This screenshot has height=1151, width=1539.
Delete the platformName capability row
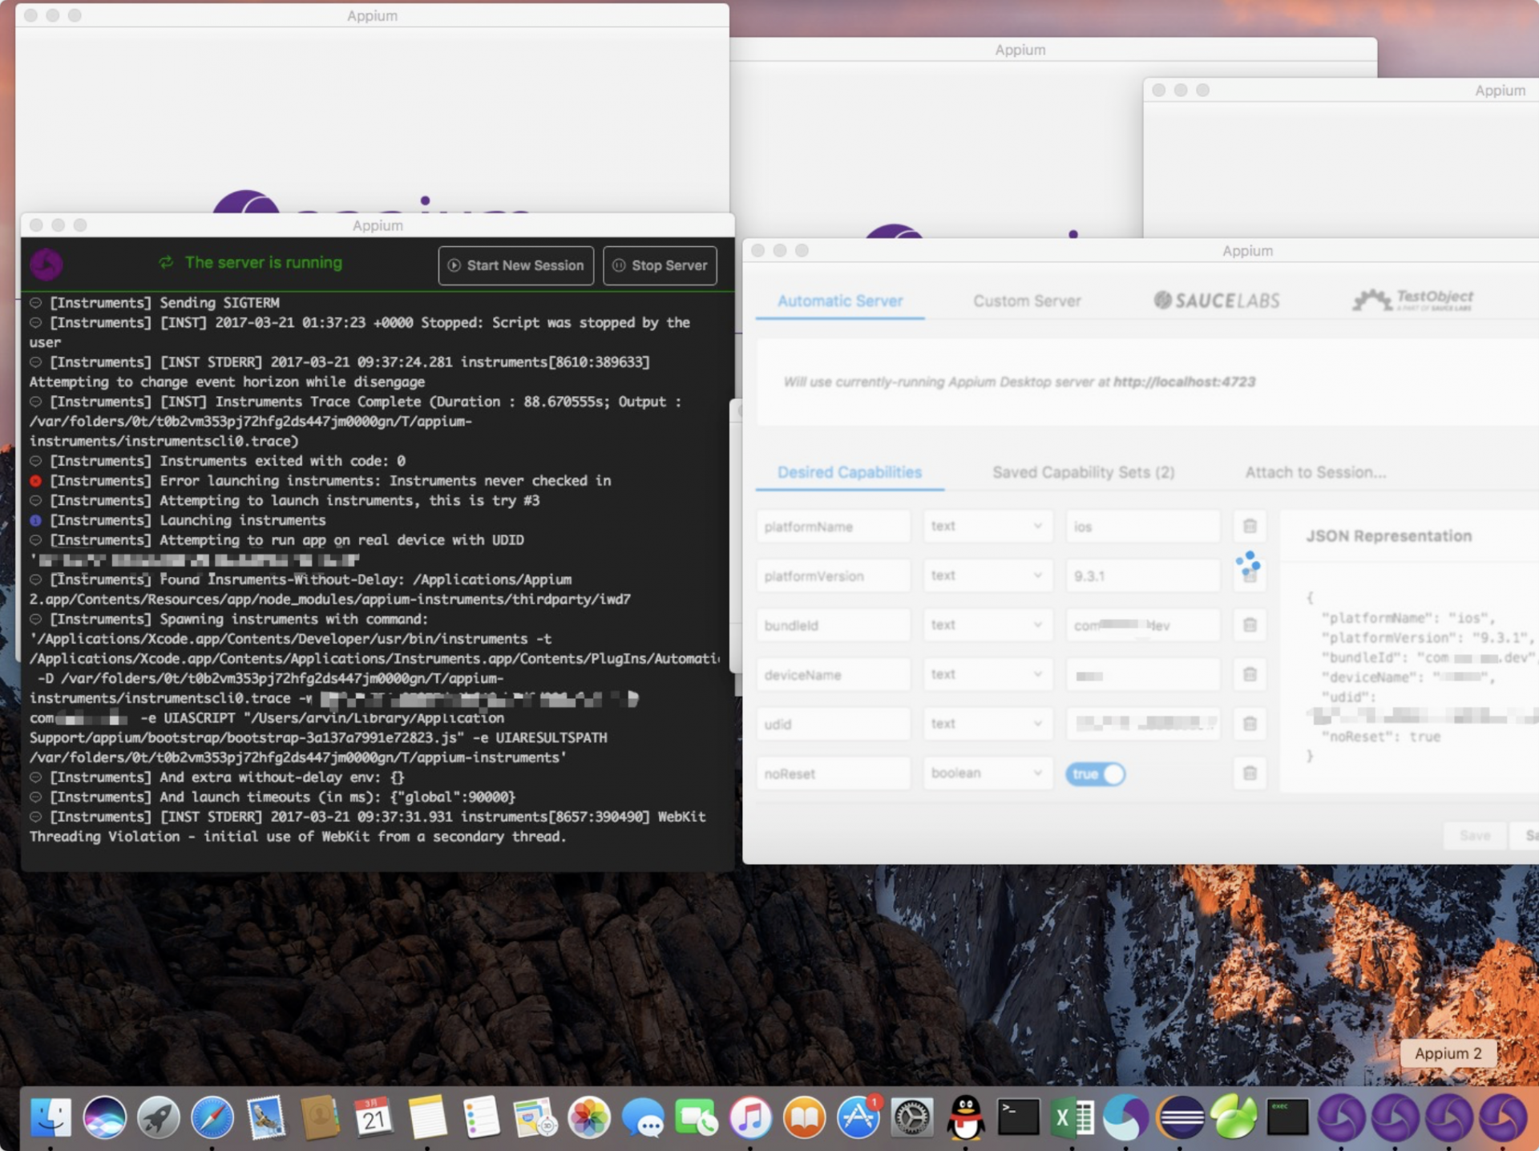pos(1249,527)
